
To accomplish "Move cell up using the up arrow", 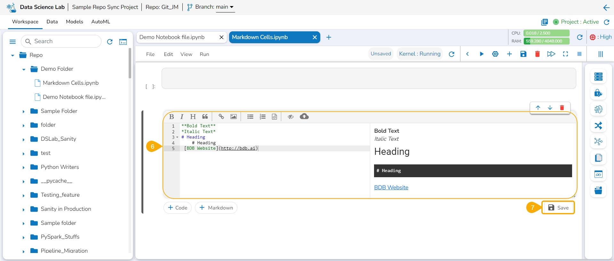I will click(538, 108).
